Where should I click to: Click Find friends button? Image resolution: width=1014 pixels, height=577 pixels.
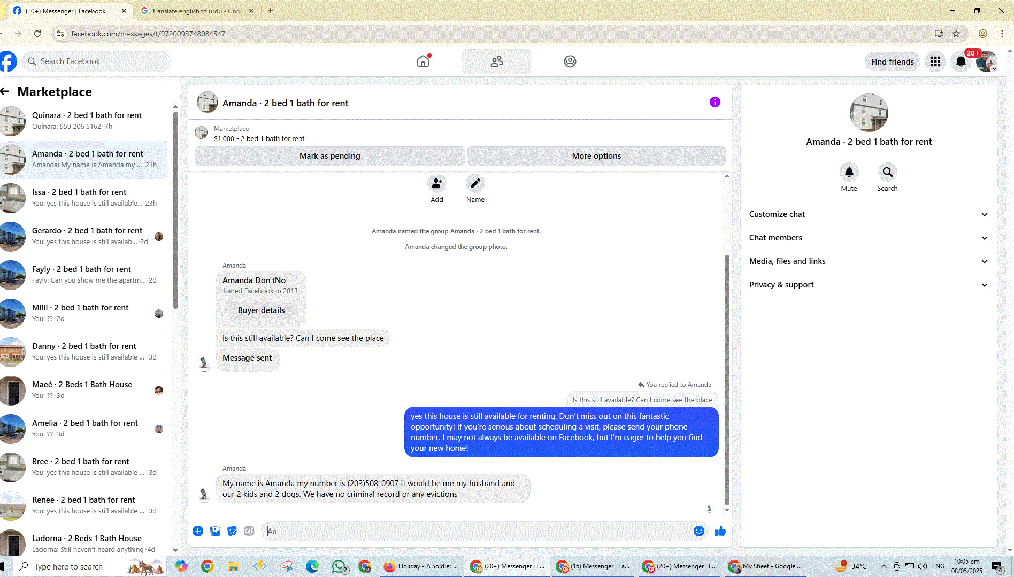point(892,62)
